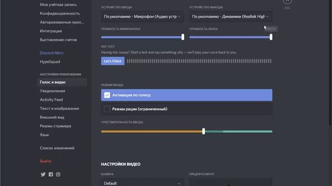Click the Громкость микрофона slider
332x186 pixels.
pos(143,37)
